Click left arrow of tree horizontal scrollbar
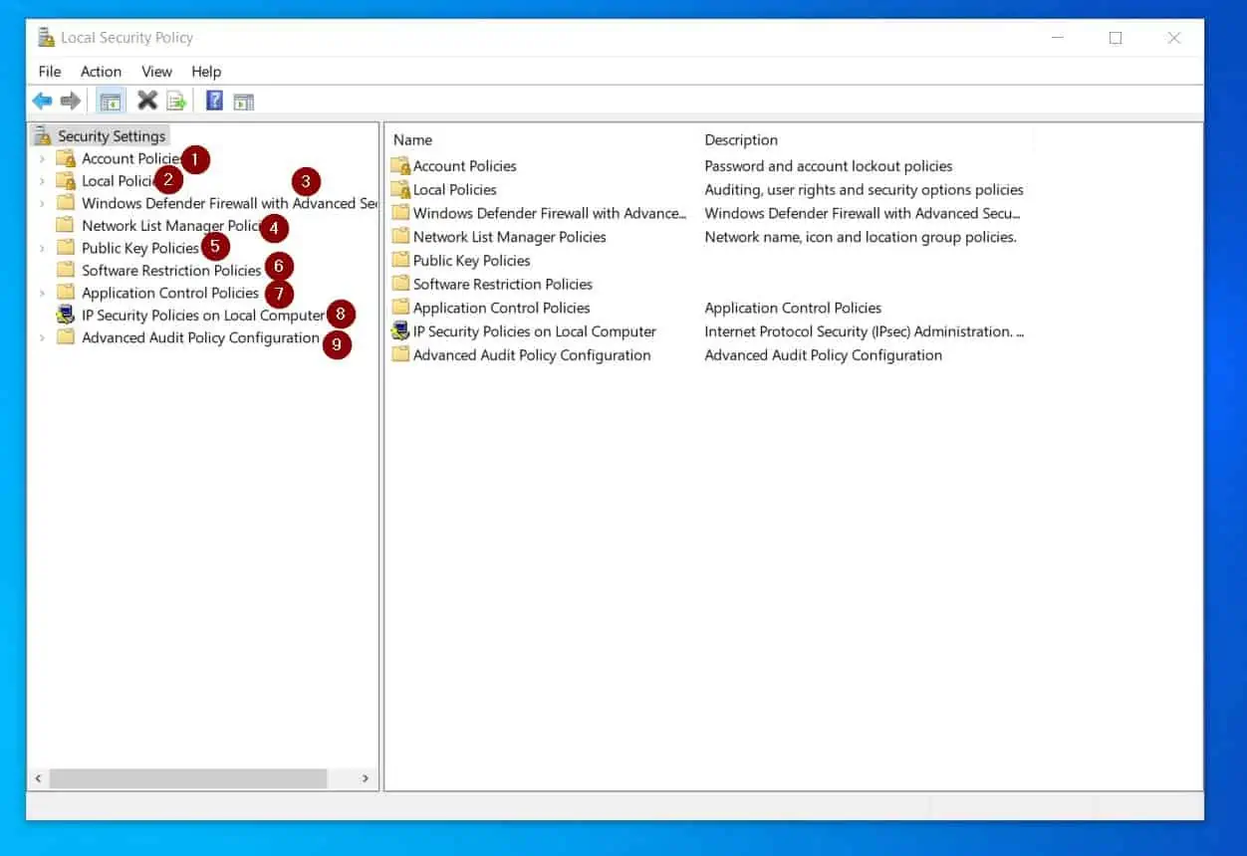1247x856 pixels. point(39,778)
